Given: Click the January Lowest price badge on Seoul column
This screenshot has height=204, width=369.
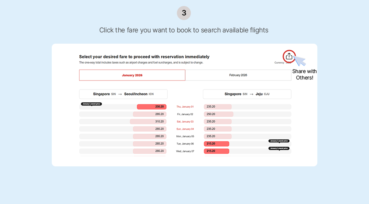Looking at the screenshot, I should [91, 104].
